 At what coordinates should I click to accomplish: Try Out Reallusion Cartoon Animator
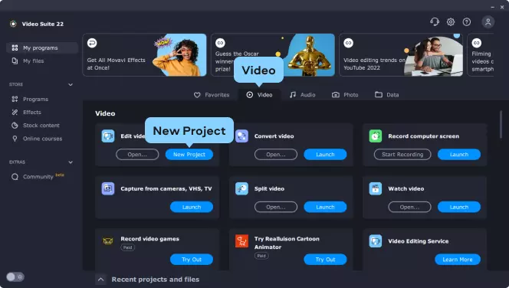325,260
